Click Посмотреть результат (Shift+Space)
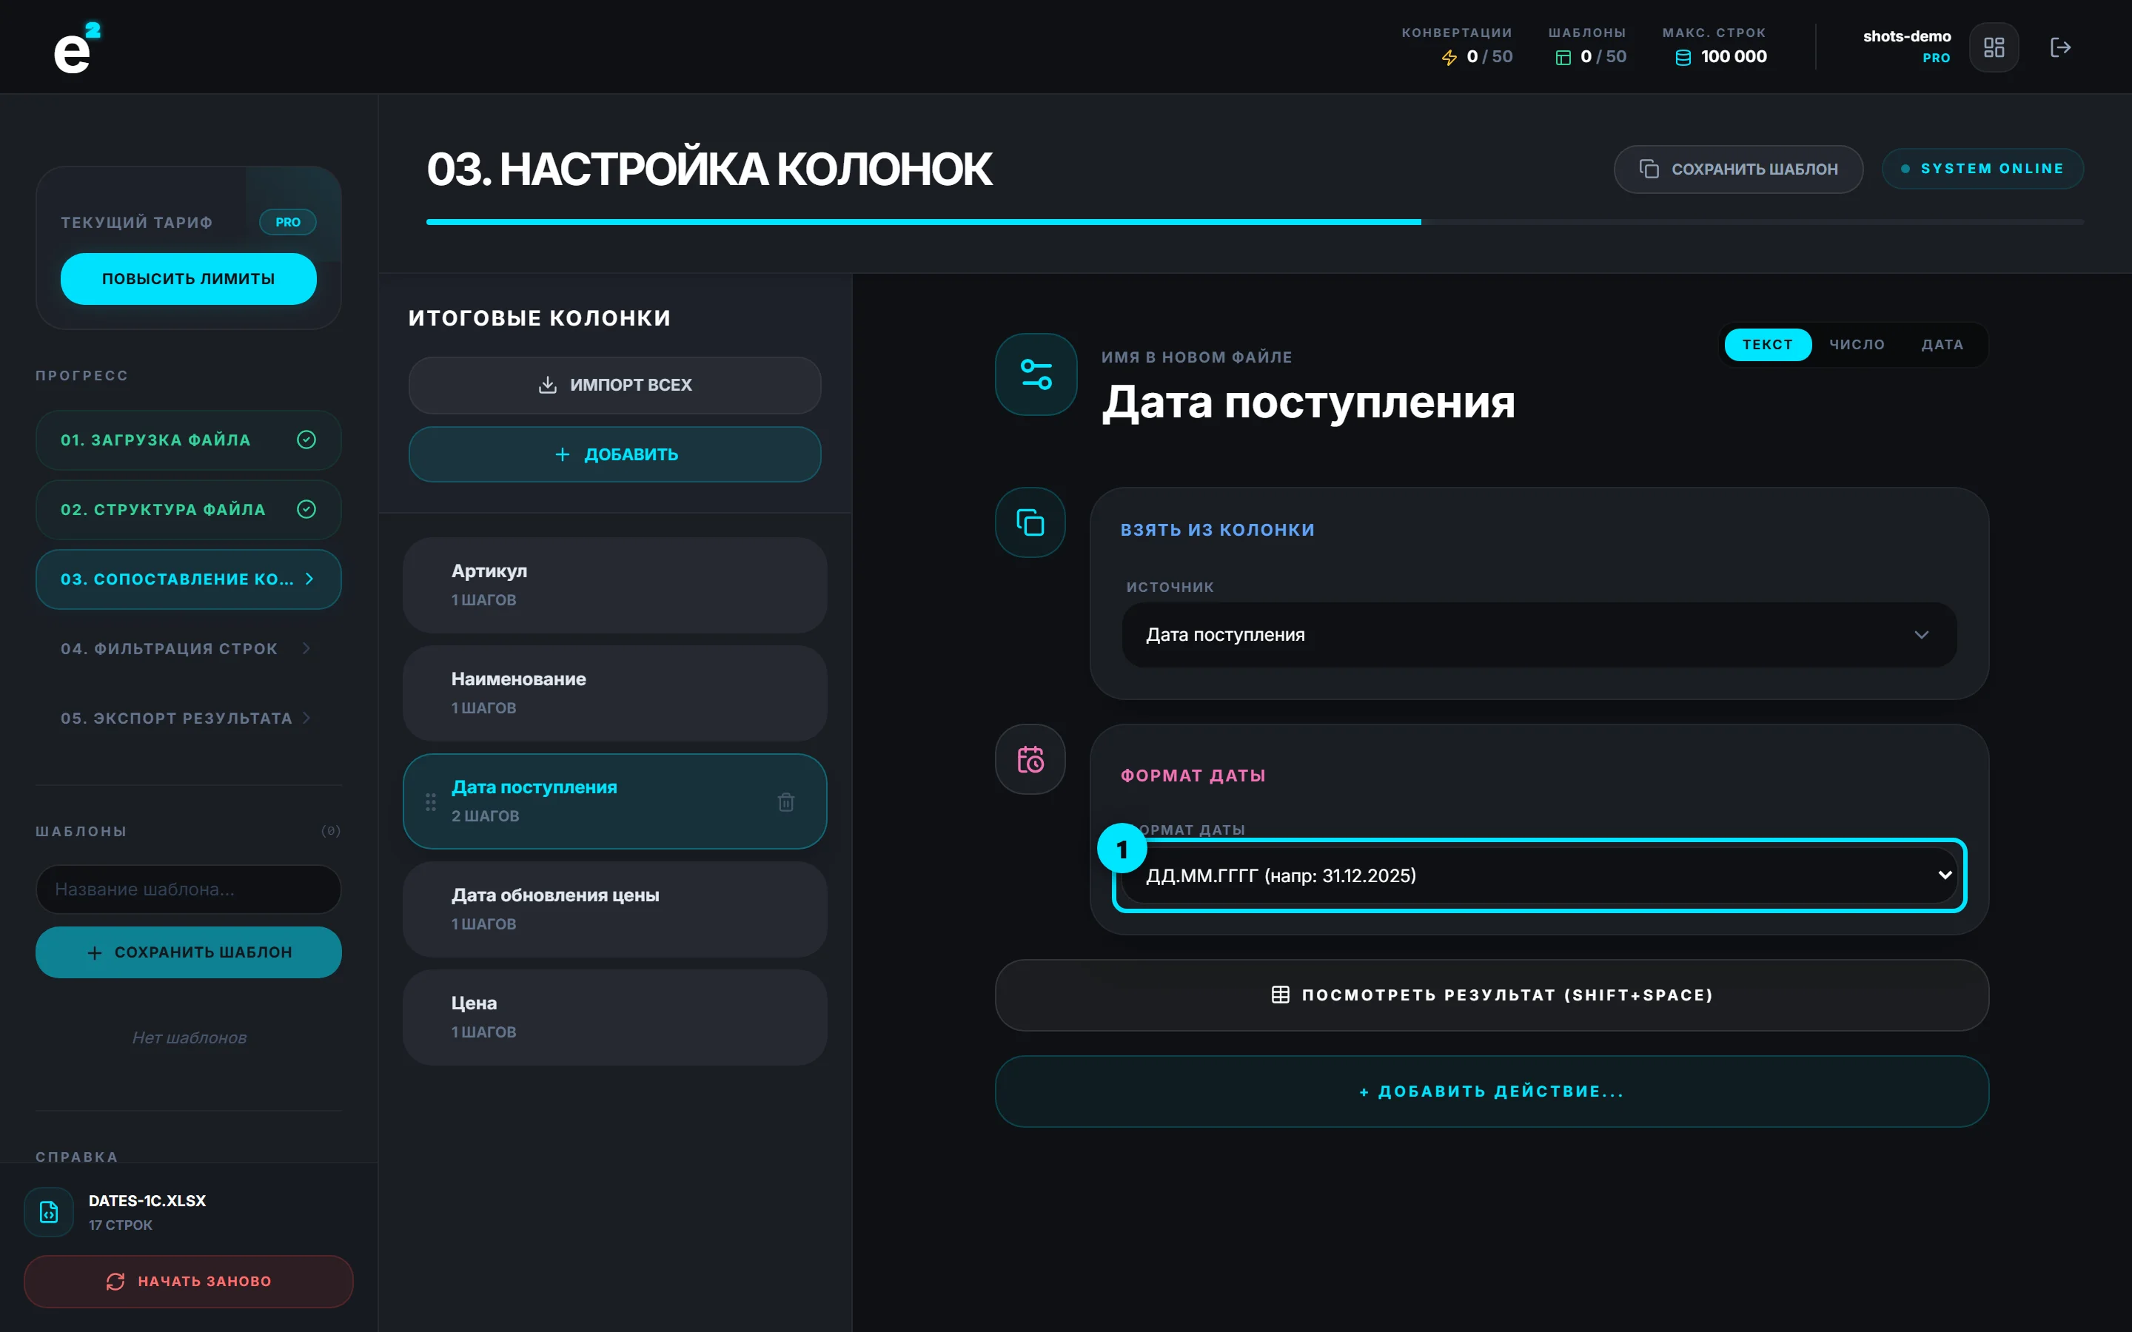 (x=1492, y=995)
